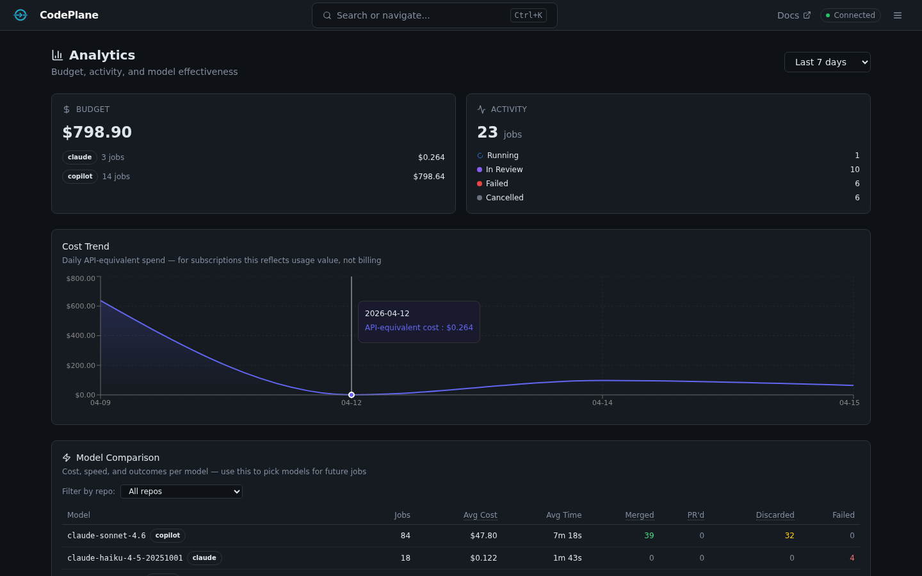
Task: Click the bar-chart icon beside Analytics heading
Action: coord(56,55)
